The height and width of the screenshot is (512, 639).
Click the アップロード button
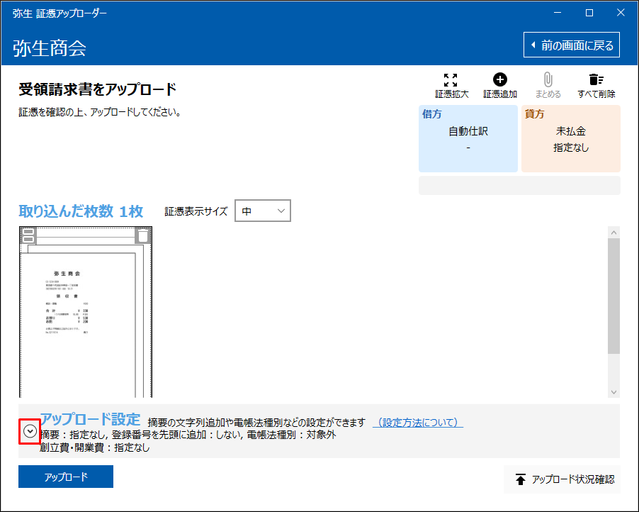[66, 477]
